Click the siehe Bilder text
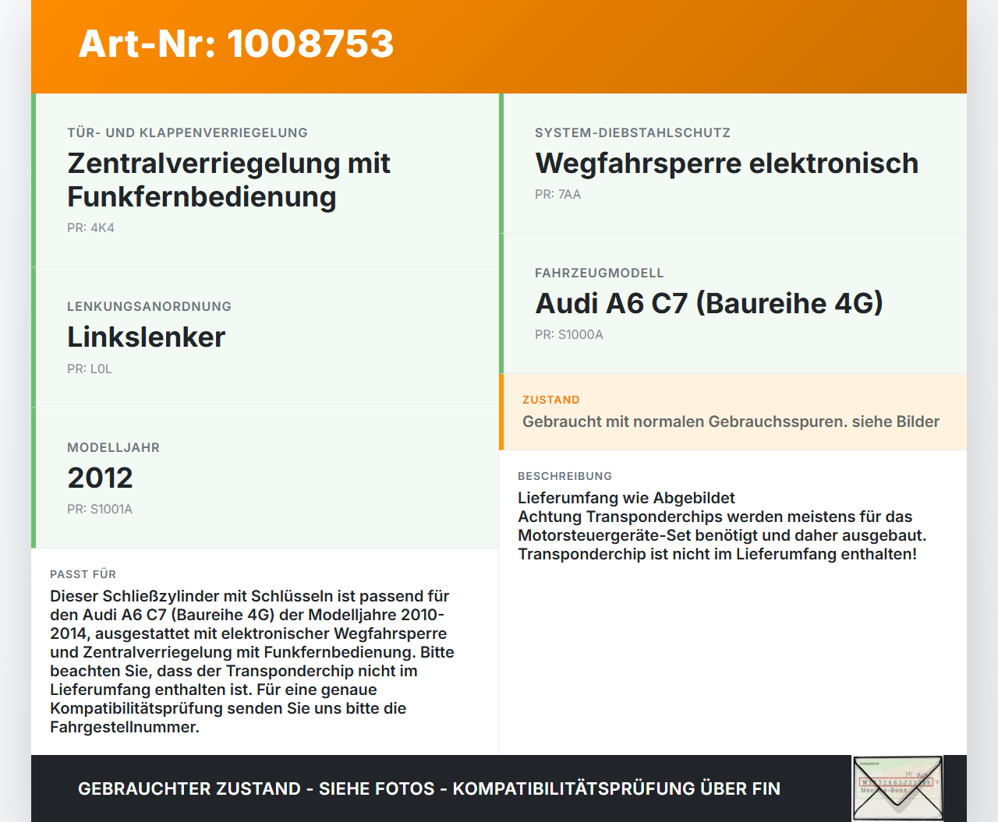The image size is (998, 822). pyautogui.click(x=895, y=422)
